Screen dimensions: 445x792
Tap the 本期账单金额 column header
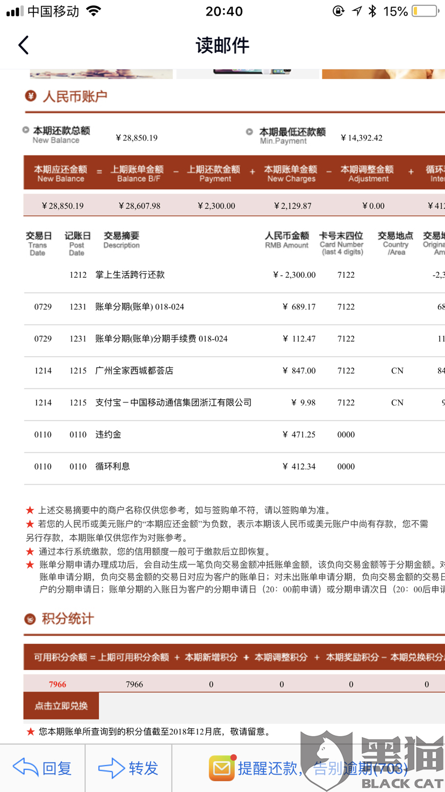tap(290, 173)
